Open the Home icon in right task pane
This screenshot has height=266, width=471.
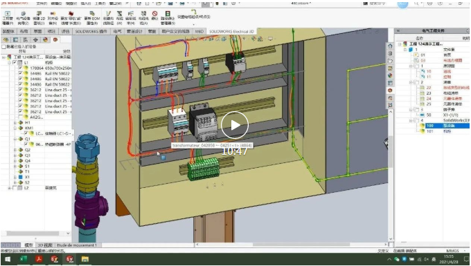(x=390, y=46)
